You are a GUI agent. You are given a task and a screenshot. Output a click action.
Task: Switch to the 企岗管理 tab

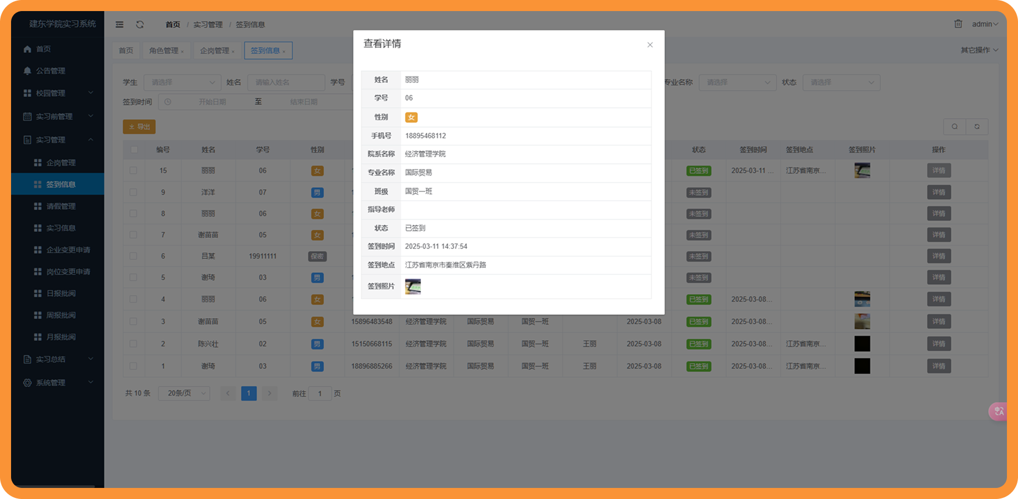tap(215, 50)
